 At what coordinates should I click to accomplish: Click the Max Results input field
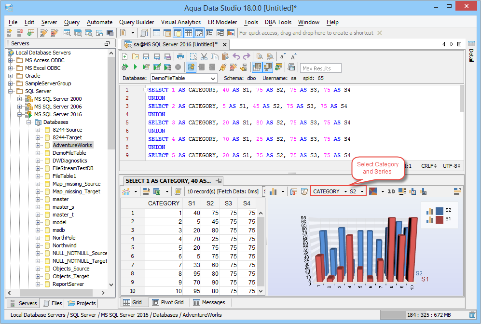coord(320,68)
